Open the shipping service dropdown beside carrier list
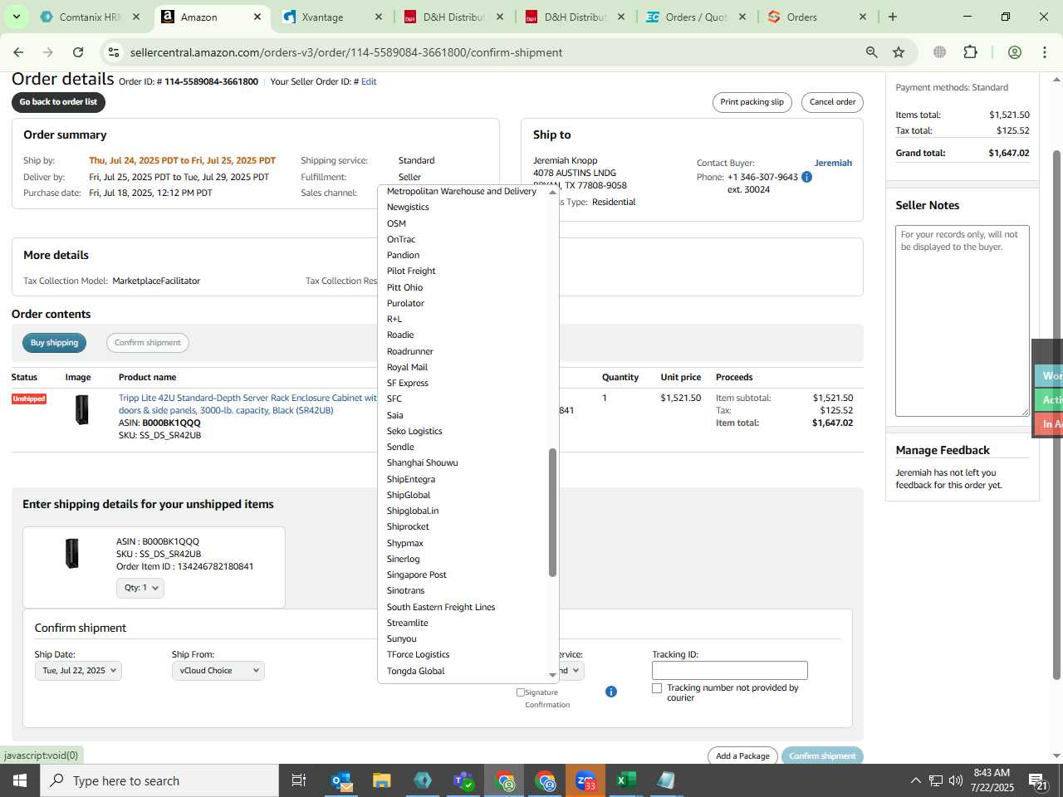1063x797 pixels. pyautogui.click(x=572, y=671)
